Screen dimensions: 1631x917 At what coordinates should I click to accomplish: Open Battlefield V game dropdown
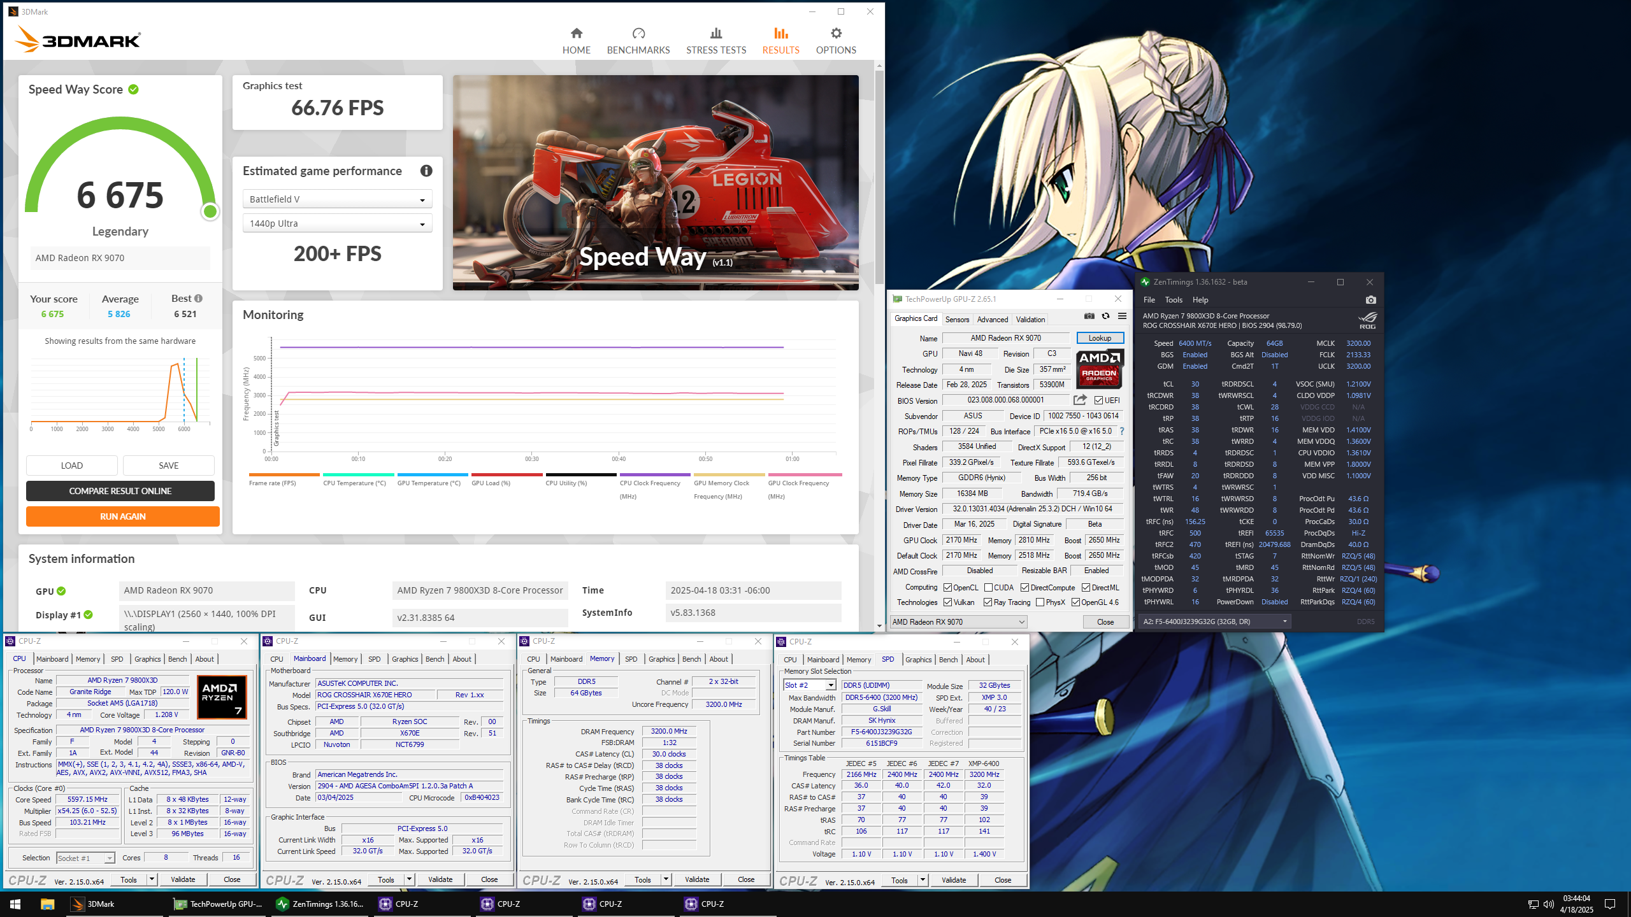pyautogui.click(x=337, y=199)
